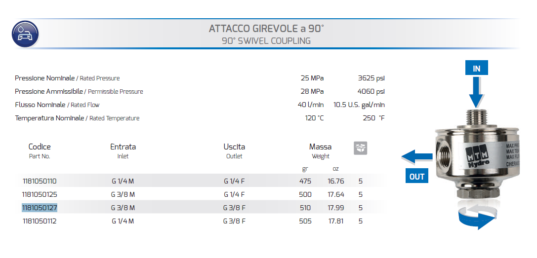Click the 3625 psi rated pressure value
The height and width of the screenshot is (258, 537).
coord(371,78)
